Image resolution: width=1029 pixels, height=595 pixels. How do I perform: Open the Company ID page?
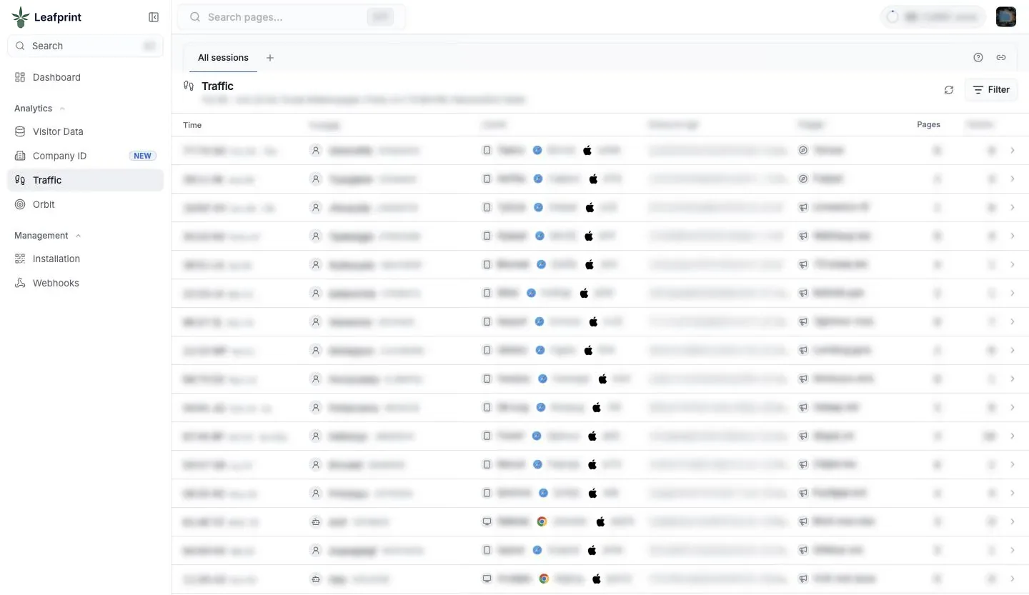coord(85,156)
